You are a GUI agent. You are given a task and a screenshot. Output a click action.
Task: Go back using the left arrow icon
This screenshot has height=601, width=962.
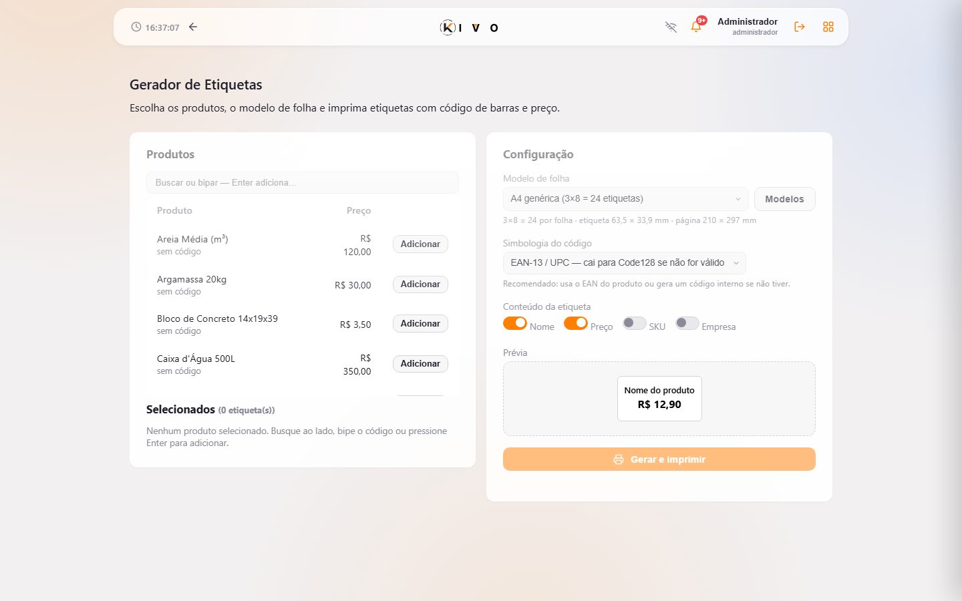(193, 27)
